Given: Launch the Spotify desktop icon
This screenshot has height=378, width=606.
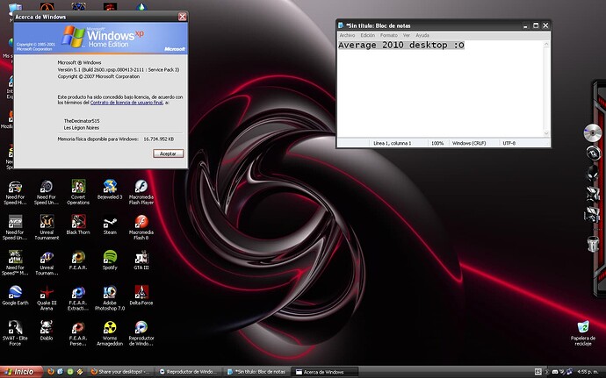Looking at the screenshot, I should [110, 256].
